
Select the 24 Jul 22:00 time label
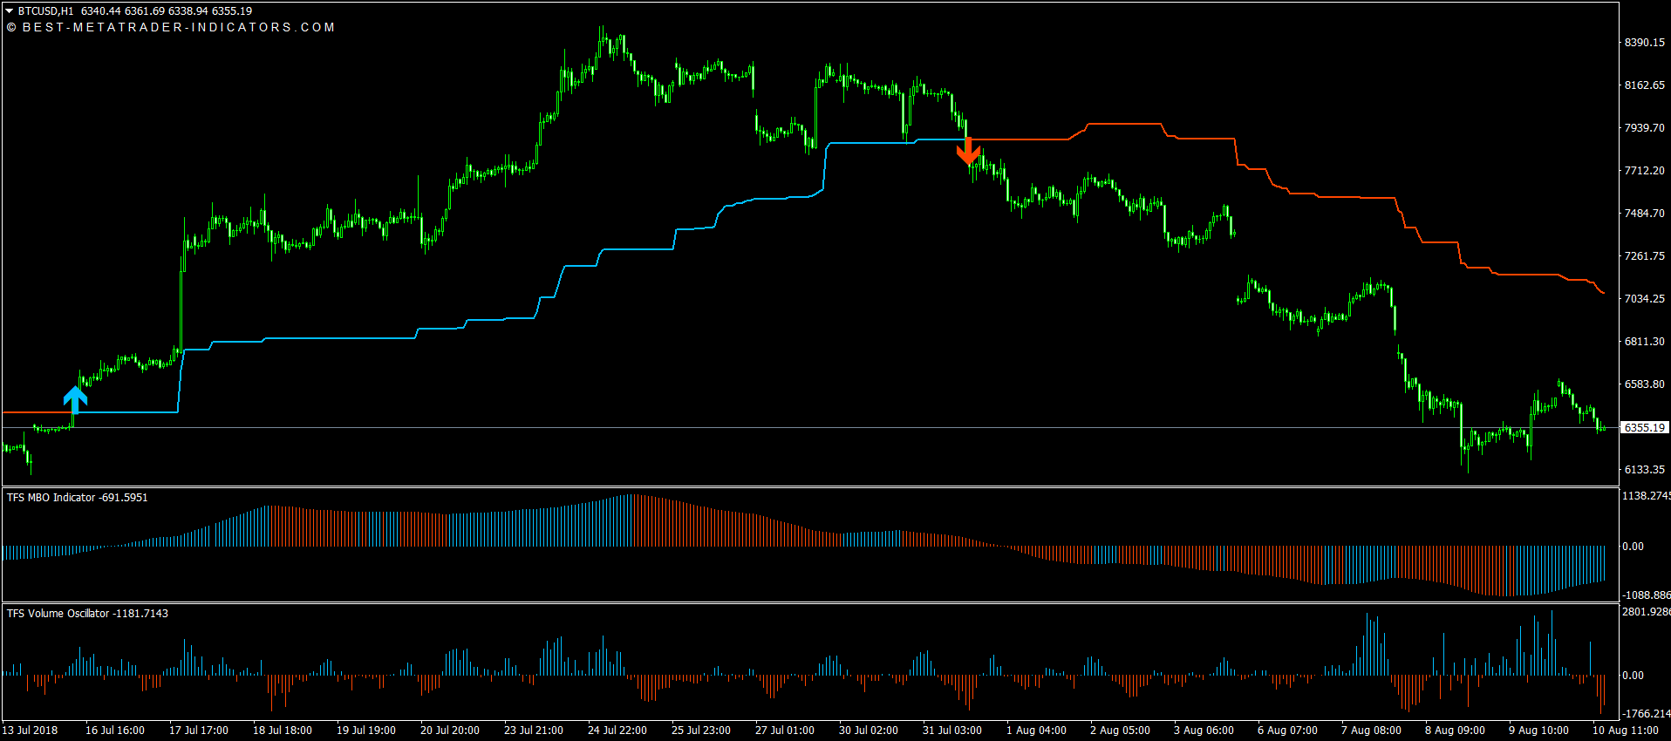coord(617,731)
